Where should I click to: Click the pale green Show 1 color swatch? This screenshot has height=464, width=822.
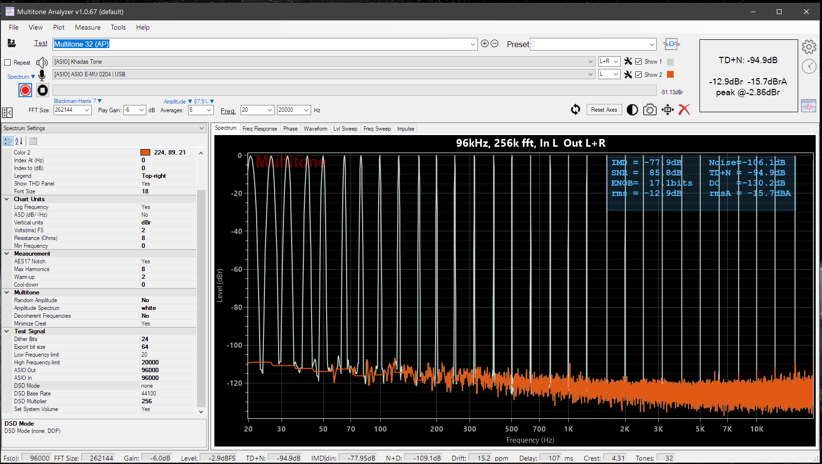670,62
